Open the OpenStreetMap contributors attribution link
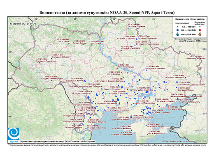Image resolution: width=214 pixels, height=151 pixels. click(184, 141)
